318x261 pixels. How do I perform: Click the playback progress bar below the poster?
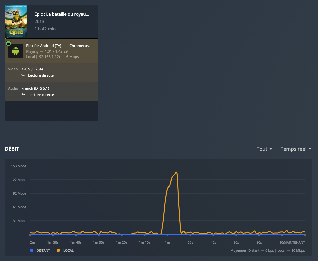click(52, 39)
